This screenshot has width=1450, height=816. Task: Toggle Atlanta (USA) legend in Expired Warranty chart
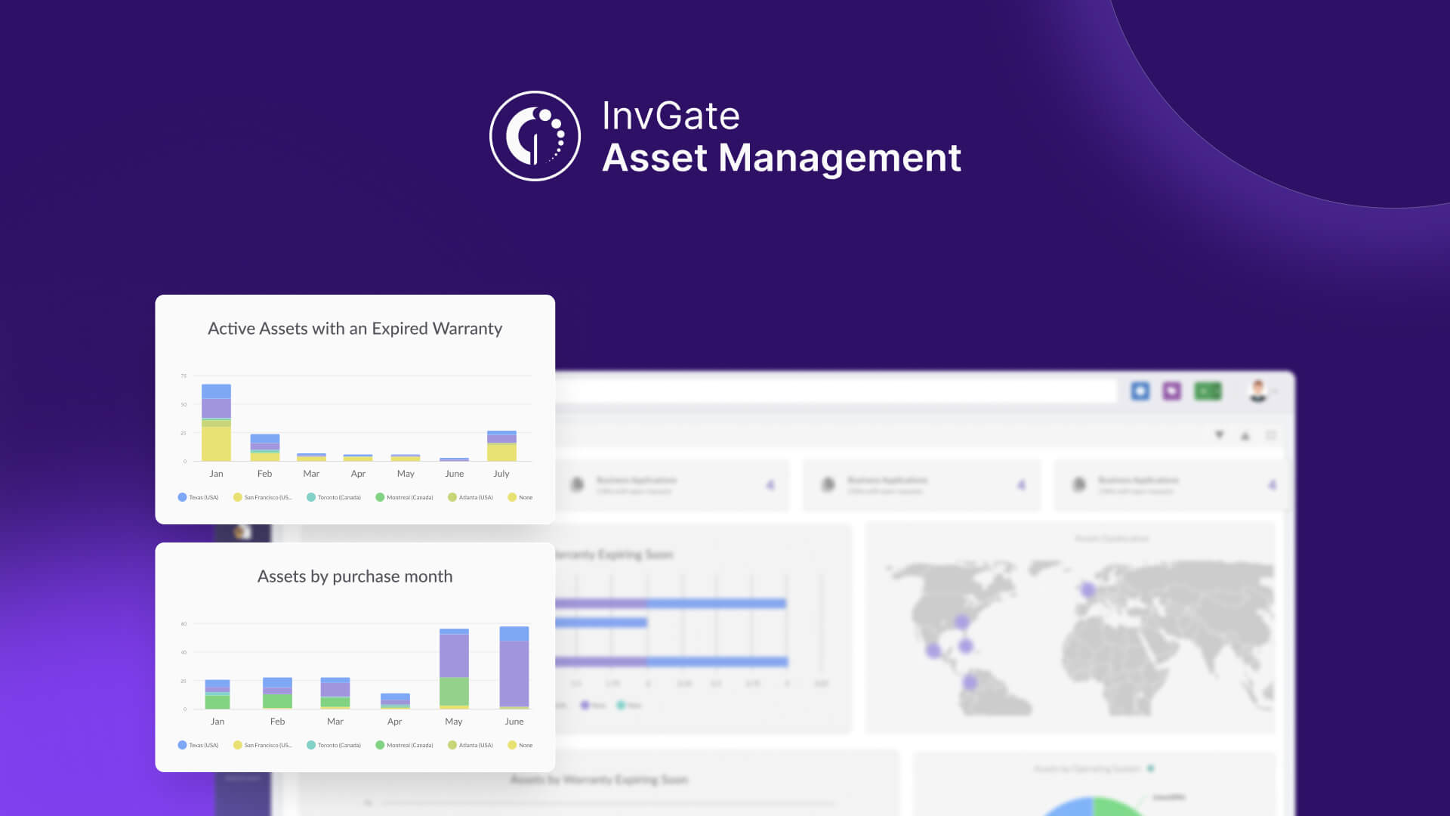pyautogui.click(x=470, y=497)
